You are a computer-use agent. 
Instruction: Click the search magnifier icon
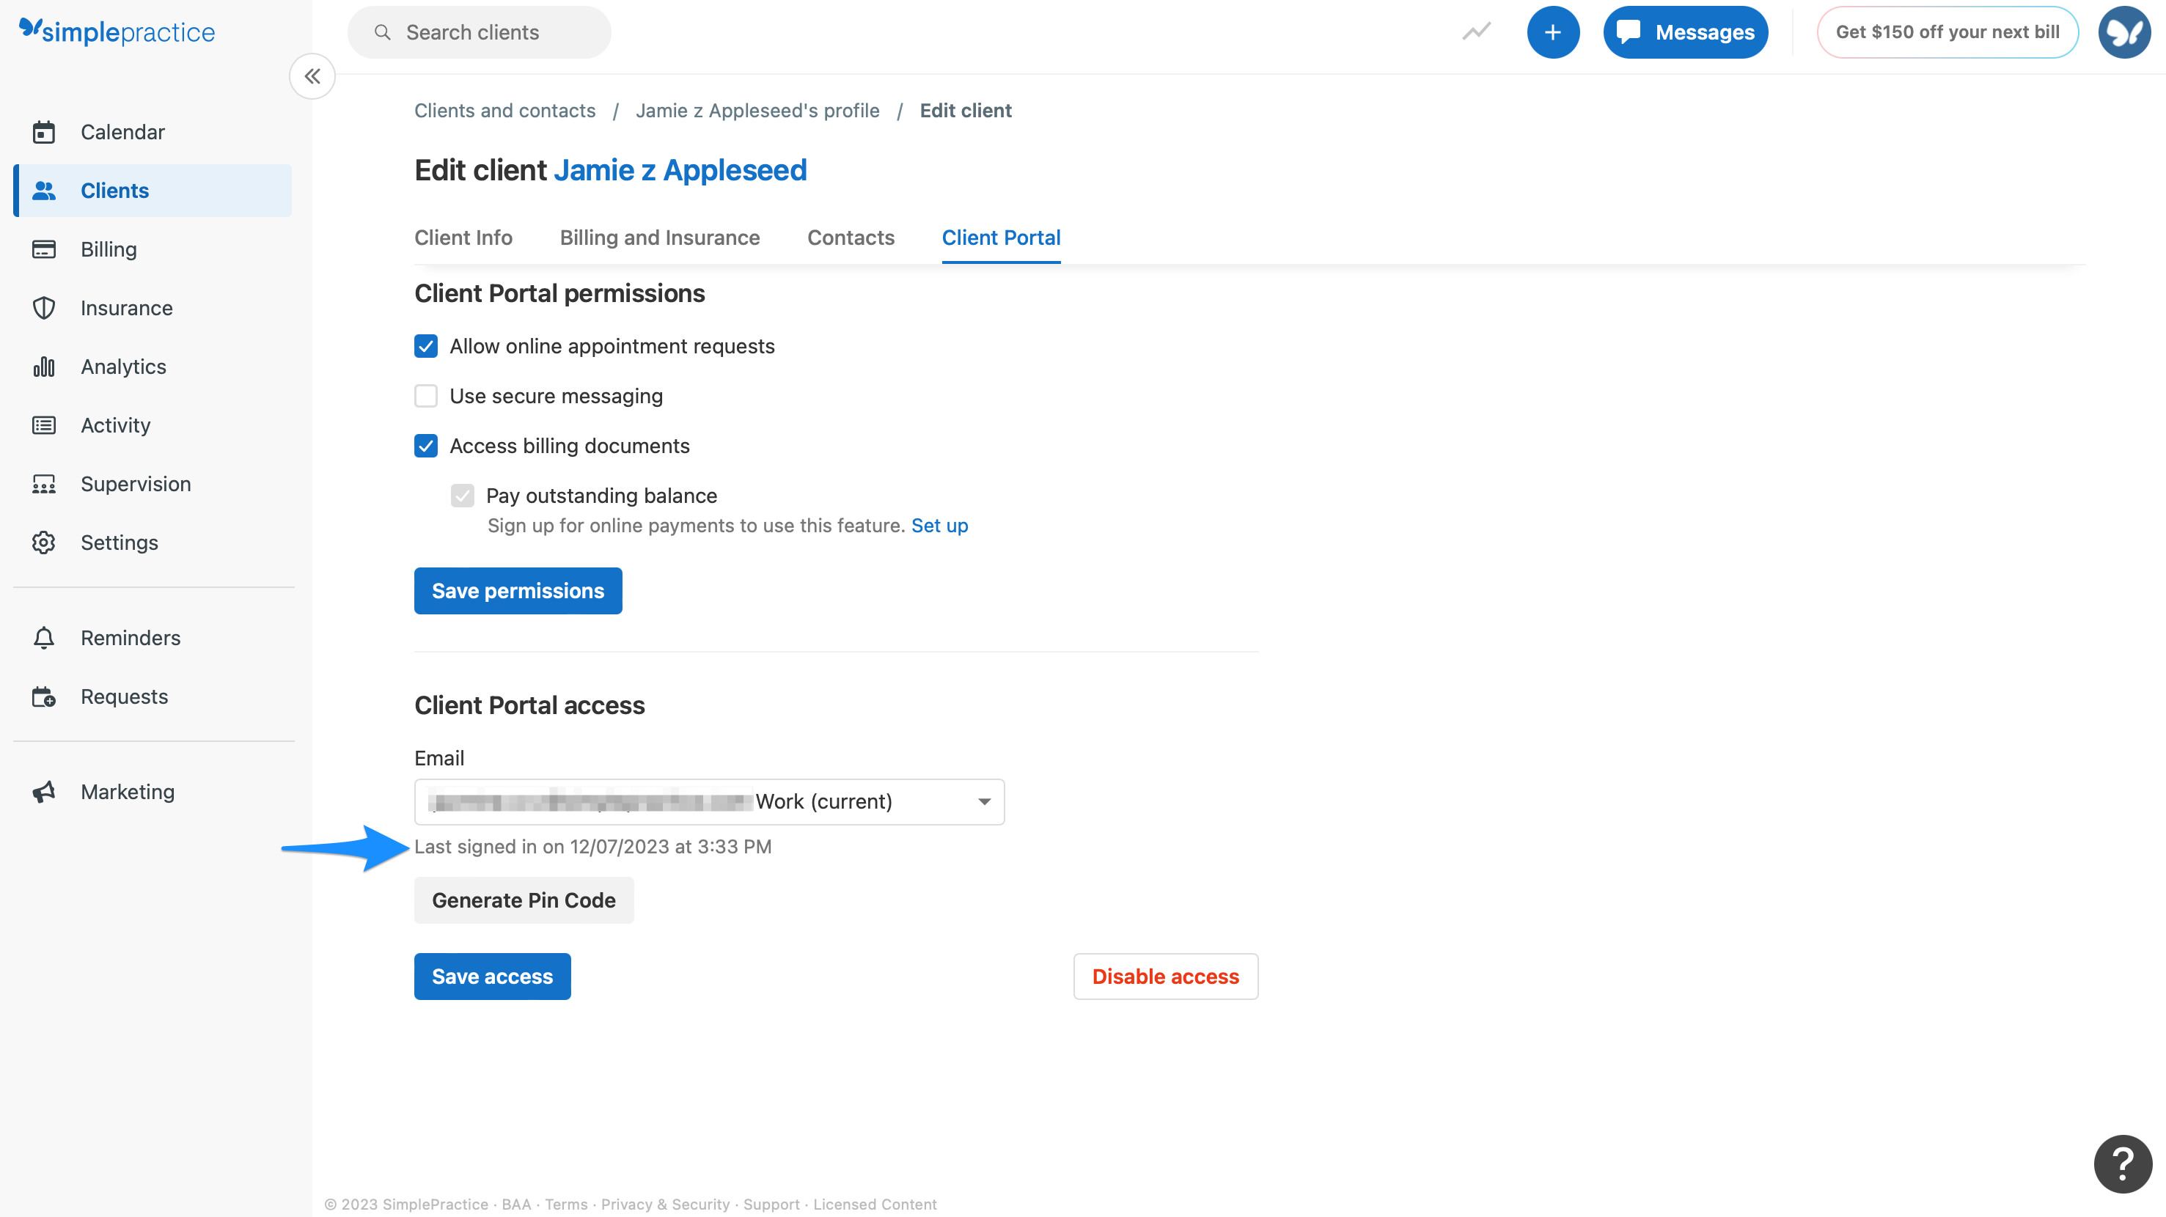383,32
